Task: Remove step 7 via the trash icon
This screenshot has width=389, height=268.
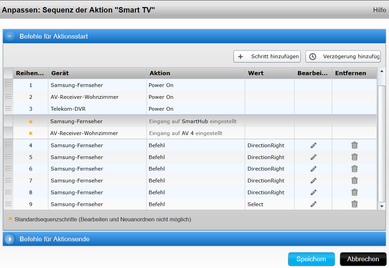Action: click(354, 180)
